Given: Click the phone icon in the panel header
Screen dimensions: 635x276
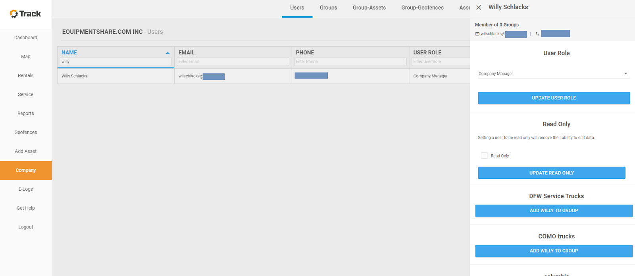Looking at the screenshot, I should click(x=537, y=34).
